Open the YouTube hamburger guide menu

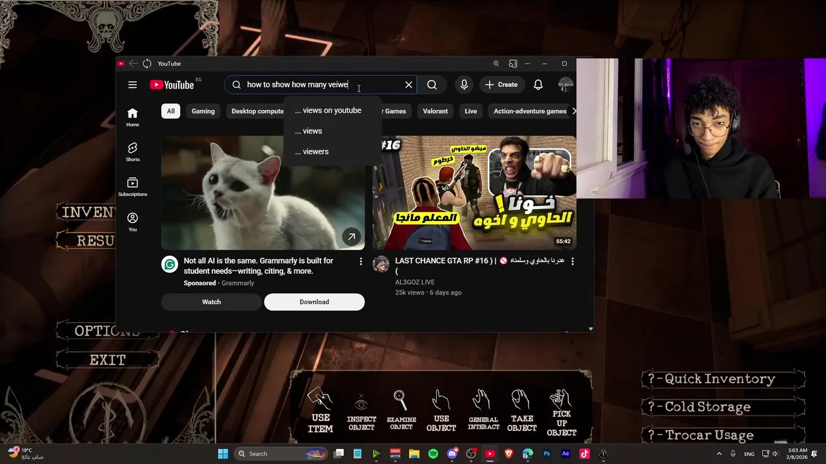pyautogui.click(x=132, y=84)
